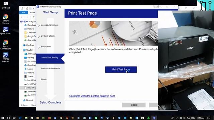Image resolution: width=214 pixels, height=120 pixels.
Task: Click the Install Navi title bar icon
Action: 38,7
